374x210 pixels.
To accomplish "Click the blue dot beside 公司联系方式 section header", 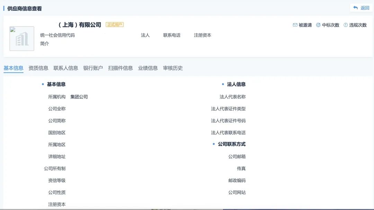I will [214, 144].
